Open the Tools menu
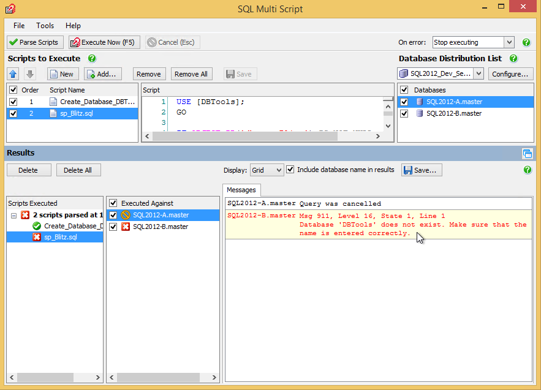The height and width of the screenshot is (390, 541). point(45,26)
